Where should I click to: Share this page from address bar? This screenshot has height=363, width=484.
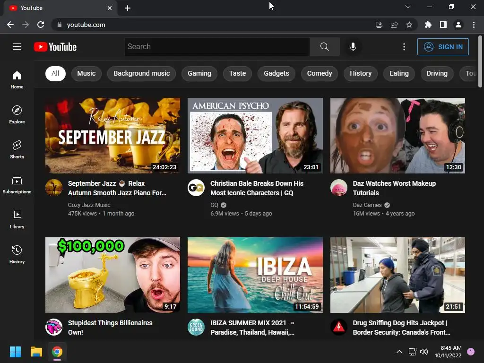[394, 25]
